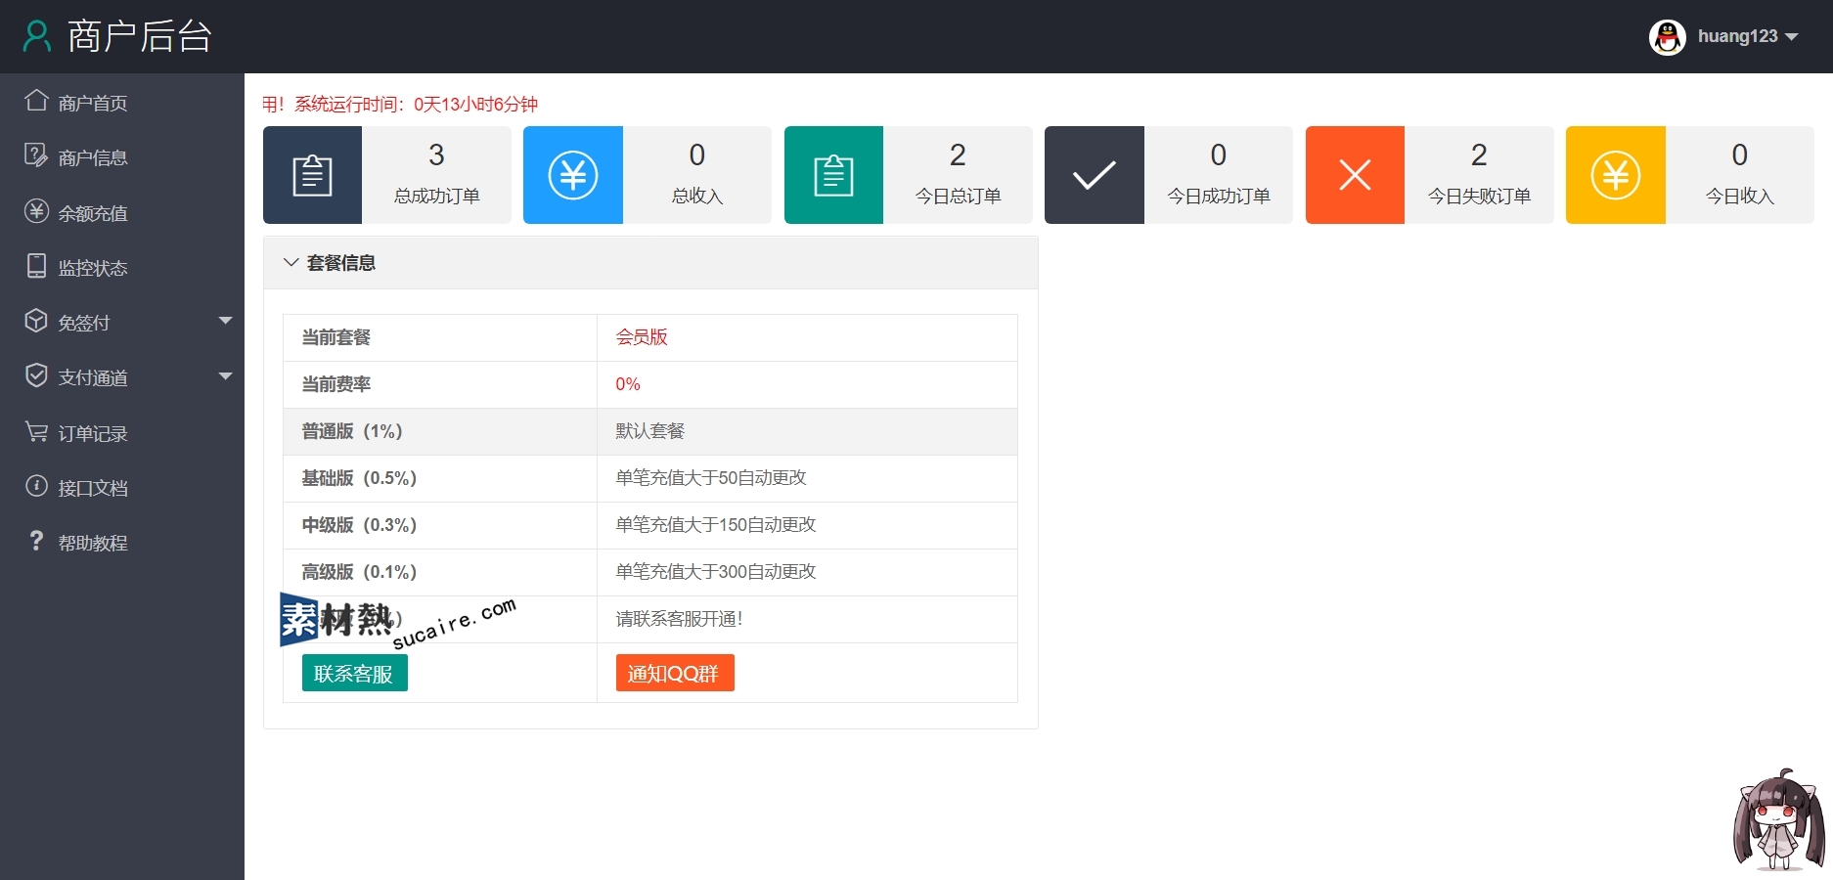Collapse the 套餐信息 panel chevron
Viewport: 1833px width, 880px height.
tap(291, 262)
